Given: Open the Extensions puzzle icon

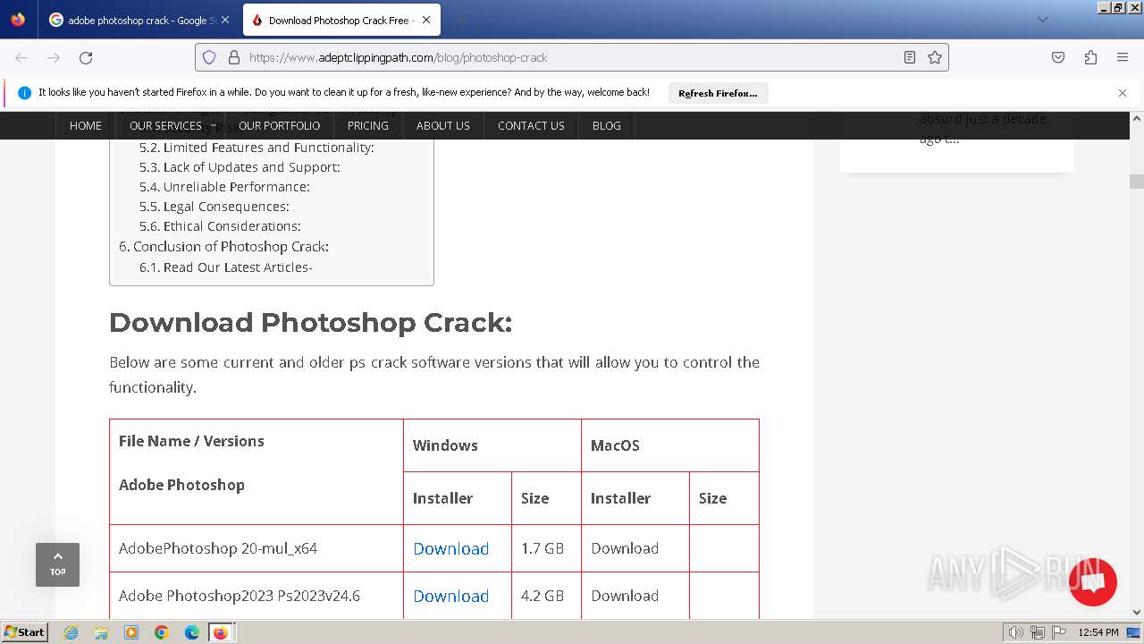Looking at the screenshot, I should pyautogui.click(x=1090, y=57).
